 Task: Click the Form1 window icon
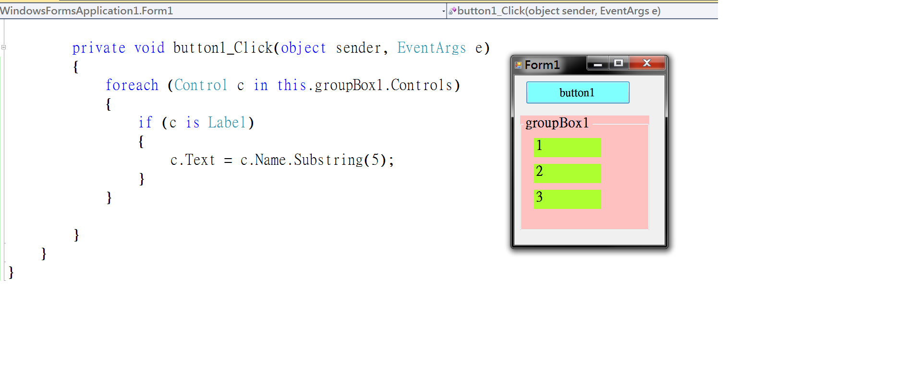coord(518,65)
